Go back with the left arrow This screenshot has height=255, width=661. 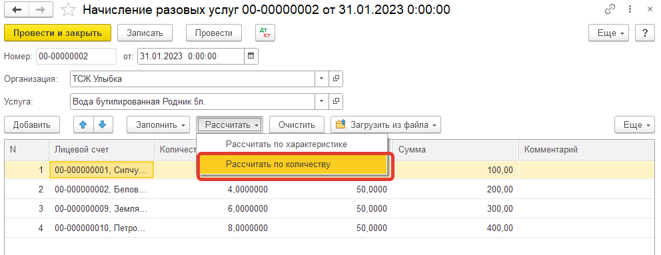[17, 10]
